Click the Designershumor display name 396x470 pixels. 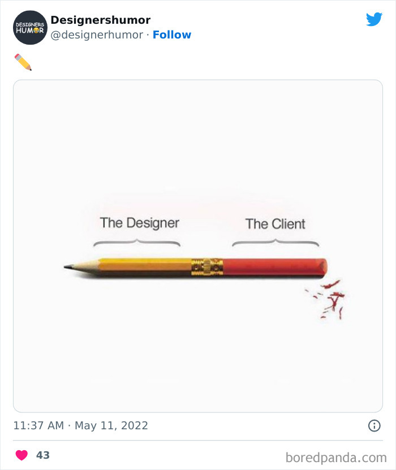click(x=100, y=19)
